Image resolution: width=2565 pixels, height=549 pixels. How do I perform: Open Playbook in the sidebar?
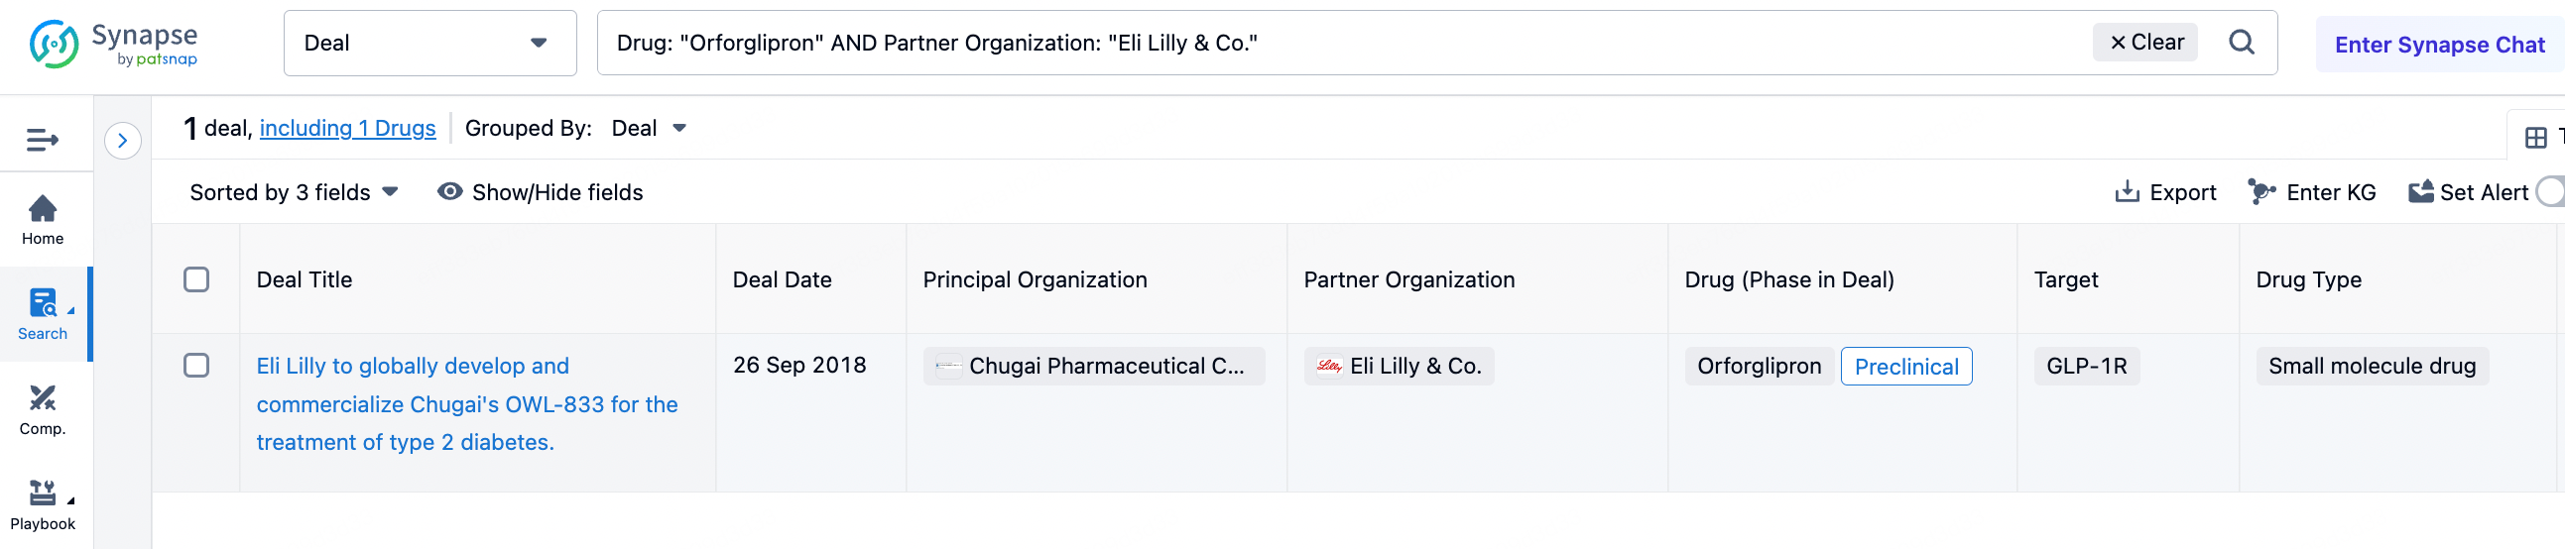[x=43, y=504]
